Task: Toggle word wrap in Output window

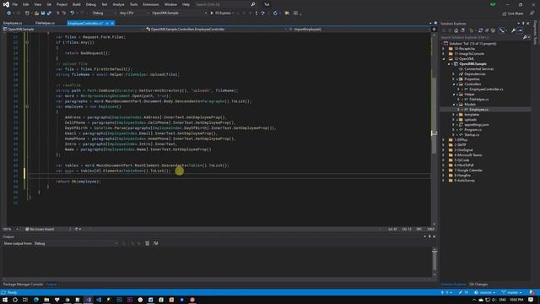Action: [x=155, y=243]
